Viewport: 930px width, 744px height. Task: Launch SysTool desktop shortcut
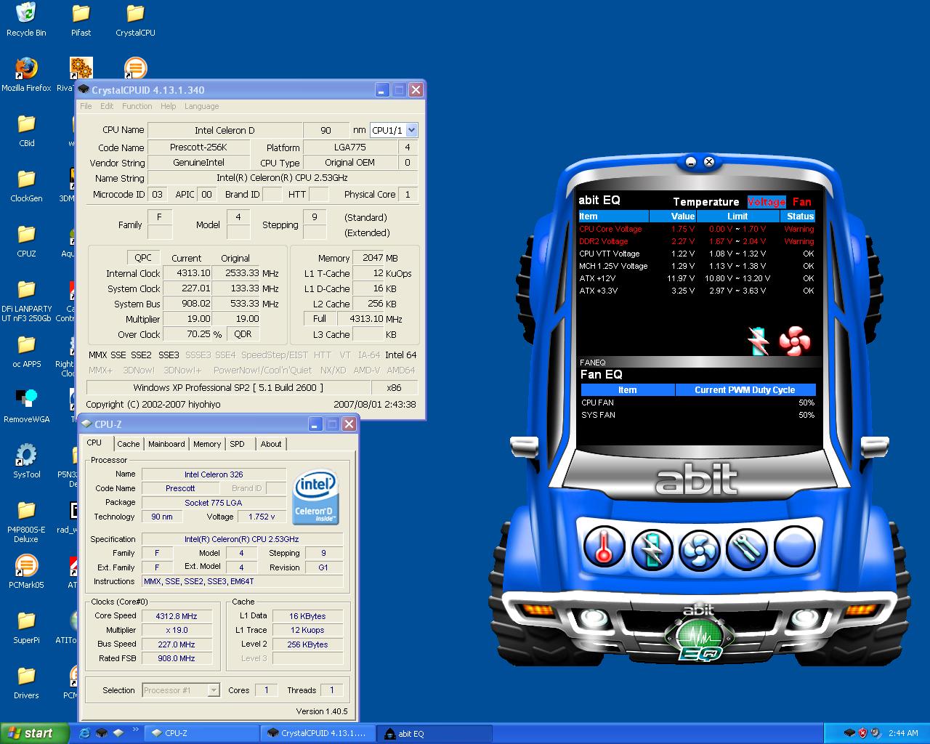(x=26, y=461)
